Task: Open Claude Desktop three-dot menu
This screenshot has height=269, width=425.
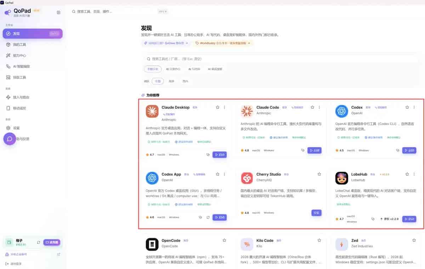Action: pos(224,107)
